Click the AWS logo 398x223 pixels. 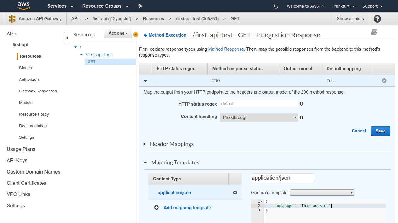tap(24, 6)
